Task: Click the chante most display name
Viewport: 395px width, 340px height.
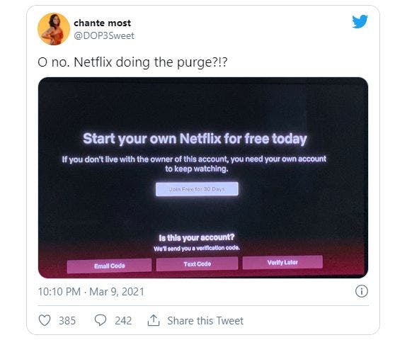Action: [102, 23]
